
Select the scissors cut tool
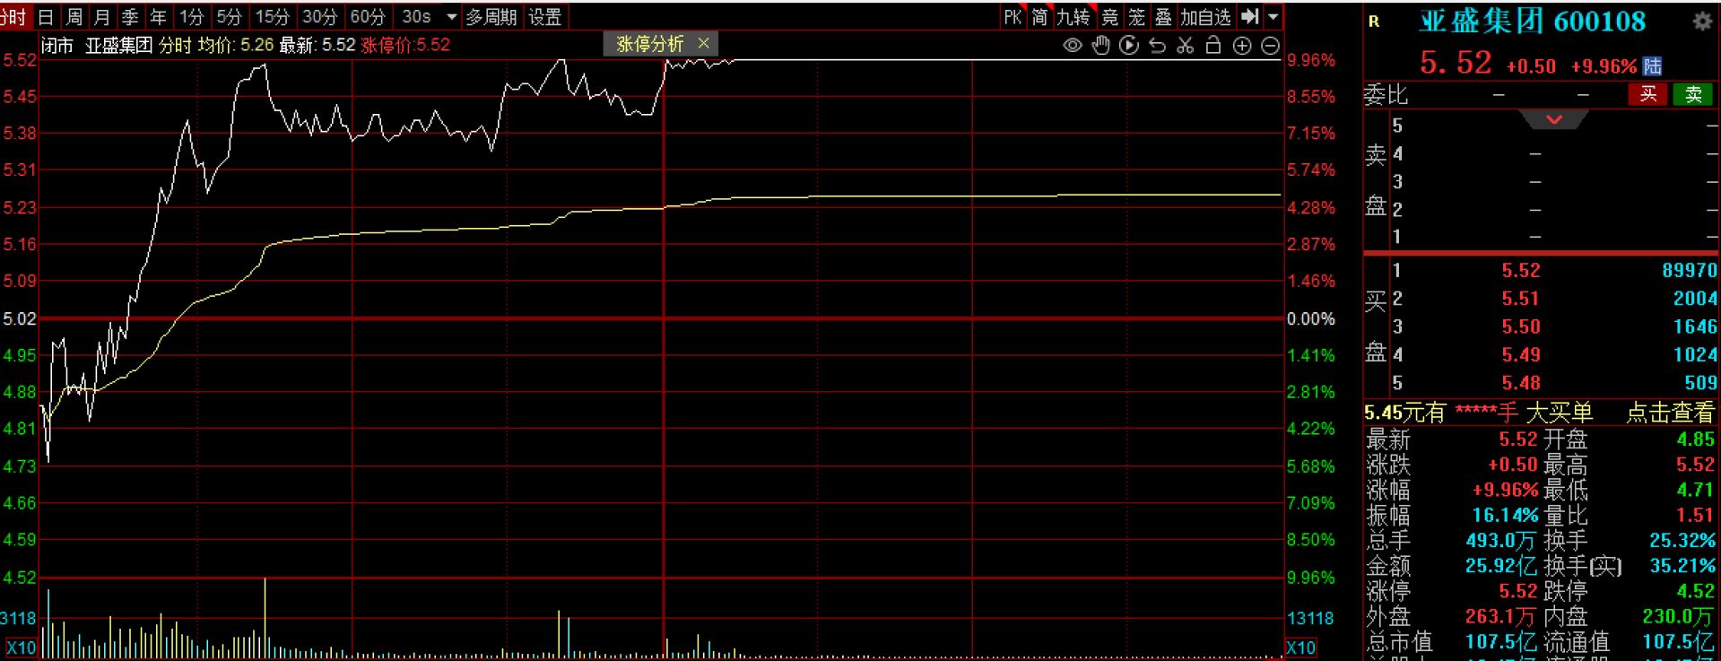[1186, 46]
